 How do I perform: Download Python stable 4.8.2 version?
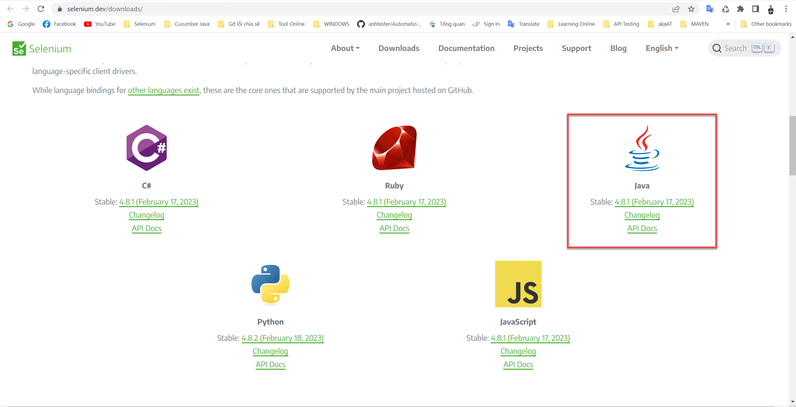282,338
